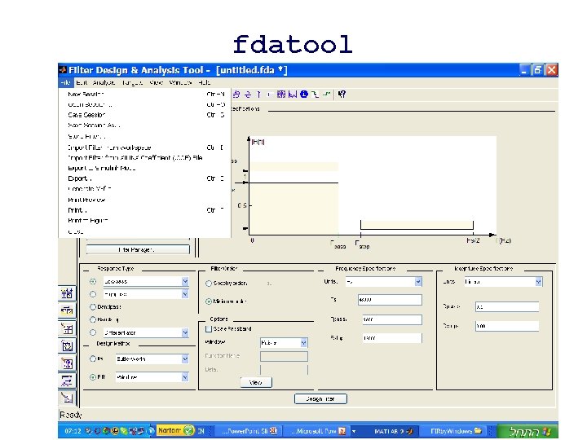Show filter coefficients from the toolbar
The image size is (587, 440).
click(293, 95)
